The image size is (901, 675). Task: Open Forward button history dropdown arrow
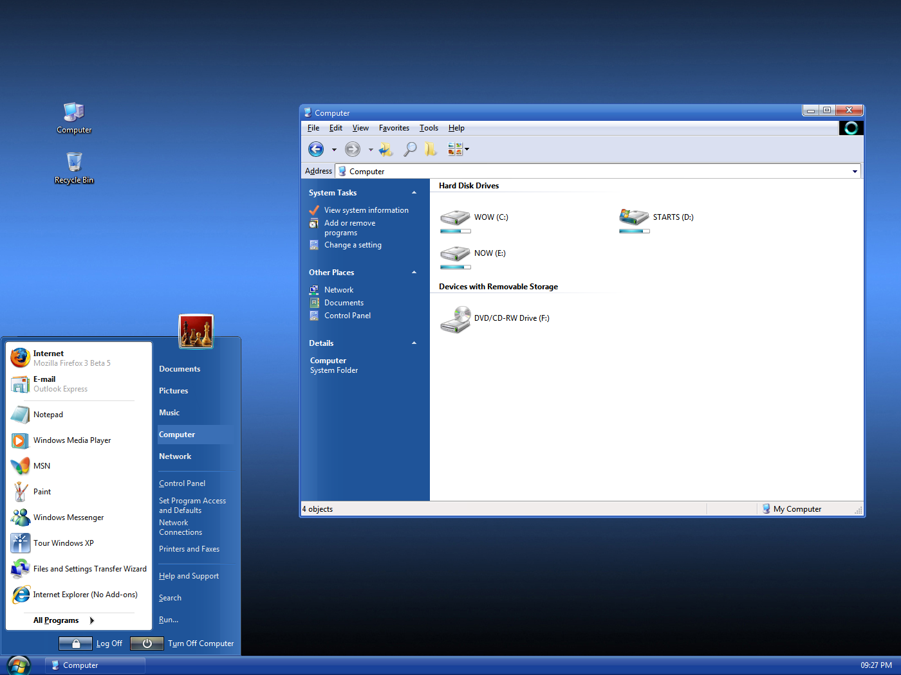click(x=371, y=150)
